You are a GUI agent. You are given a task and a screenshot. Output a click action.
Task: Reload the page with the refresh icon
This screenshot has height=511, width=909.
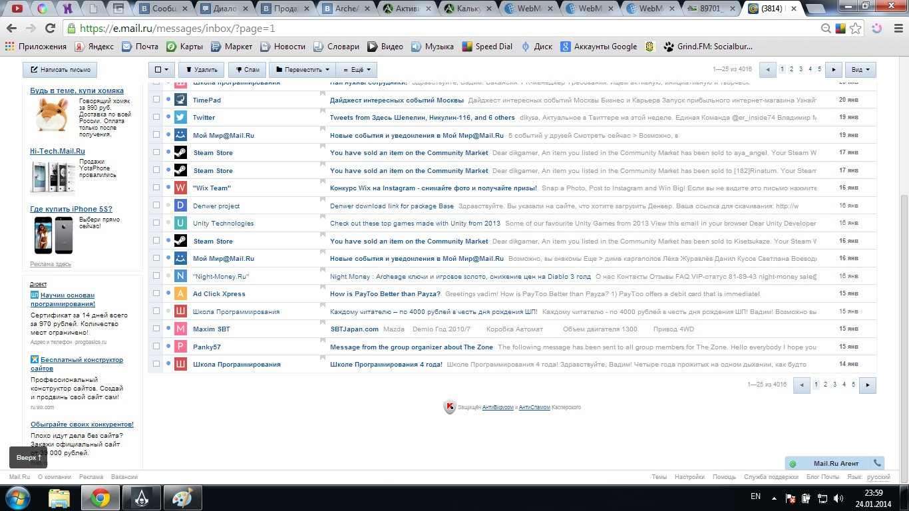[x=49, y=29]
